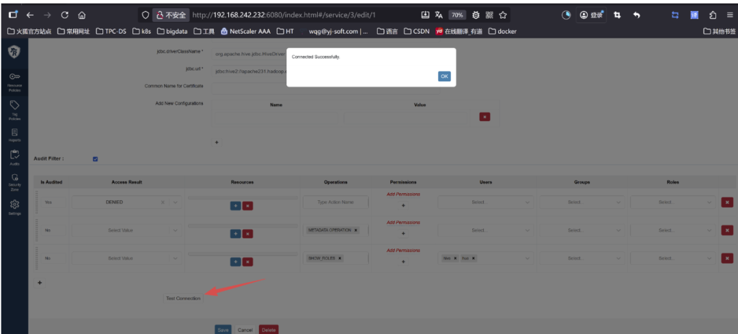The image size is (738, 334).
Task: Add a new audit filter row
Action: coord(40,283)
